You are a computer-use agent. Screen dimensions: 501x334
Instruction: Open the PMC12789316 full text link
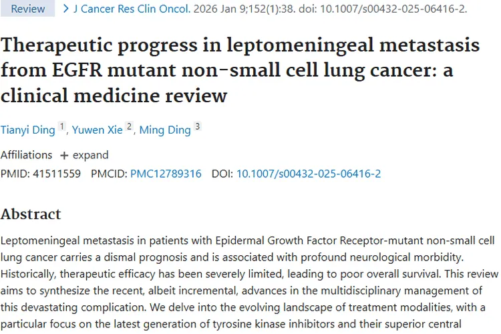click(166, 174)
